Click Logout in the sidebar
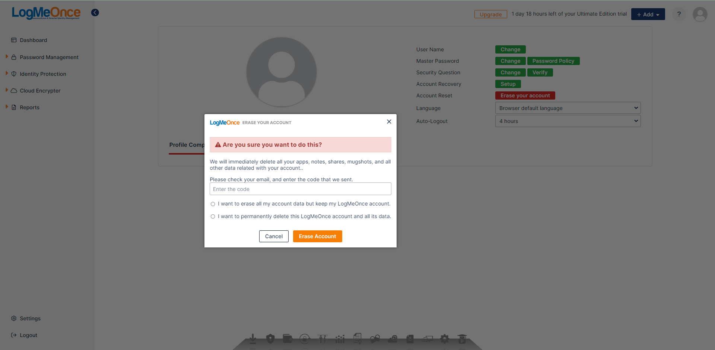Viewport: 715px width, 350px height. [x=24, y=335]
